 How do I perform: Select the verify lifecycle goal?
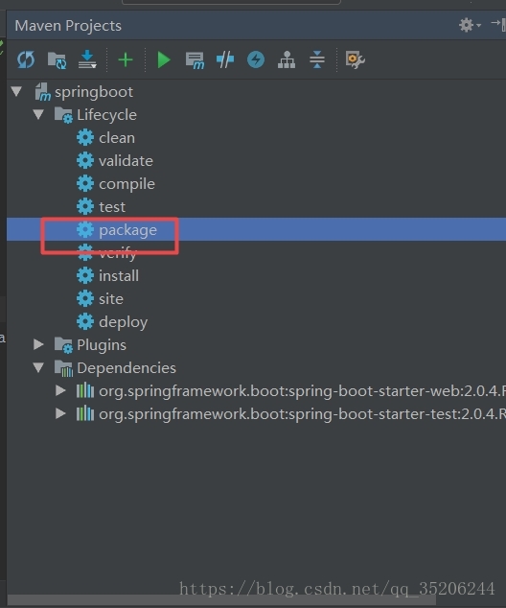click(118, 253)
